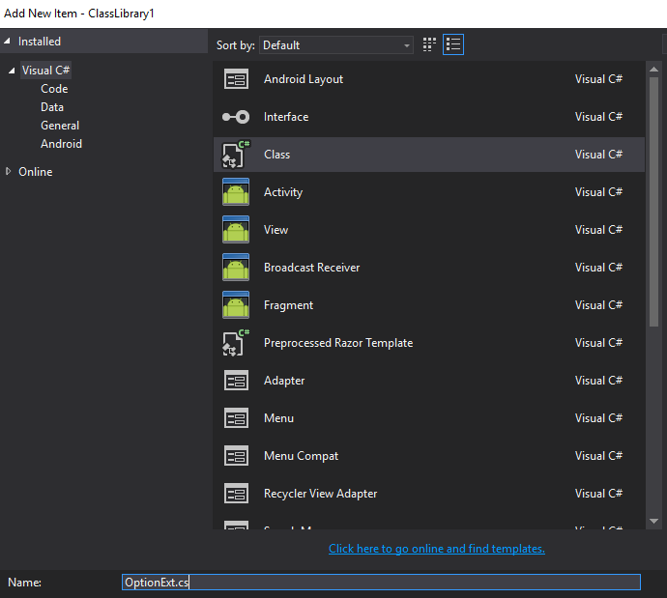The width and height of the screenshot is (667, 598).
Task: Expand the Online category
Action: (9, 172)
